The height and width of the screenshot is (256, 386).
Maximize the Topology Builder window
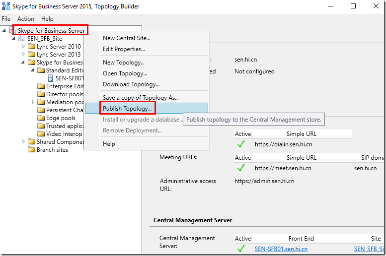tap(353, 6)
